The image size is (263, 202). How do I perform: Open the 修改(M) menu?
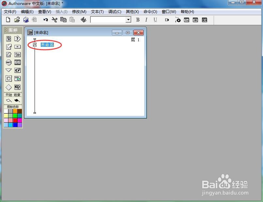[79, 11]
